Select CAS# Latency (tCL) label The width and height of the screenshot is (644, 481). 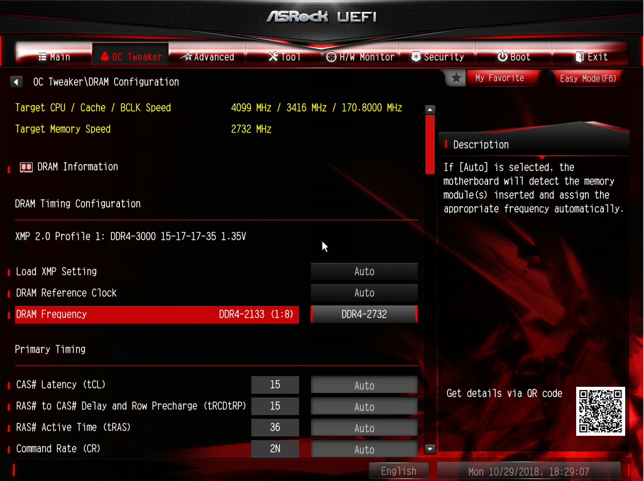pyautogui.click(x=61, y=384)
